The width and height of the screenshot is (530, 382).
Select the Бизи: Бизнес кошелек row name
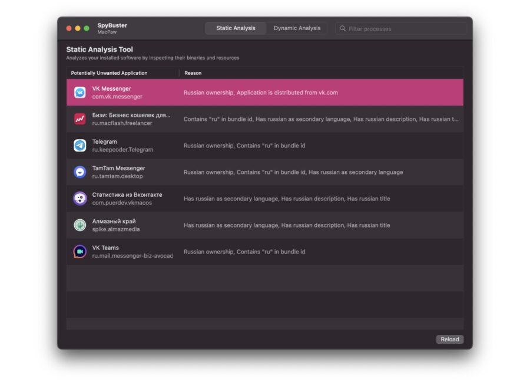click(x=131, y=115)
